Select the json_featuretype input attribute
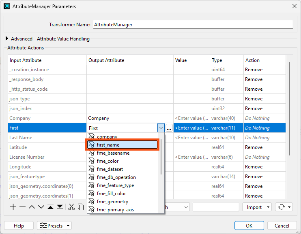The image size is (301, 234). click(47, 177)
